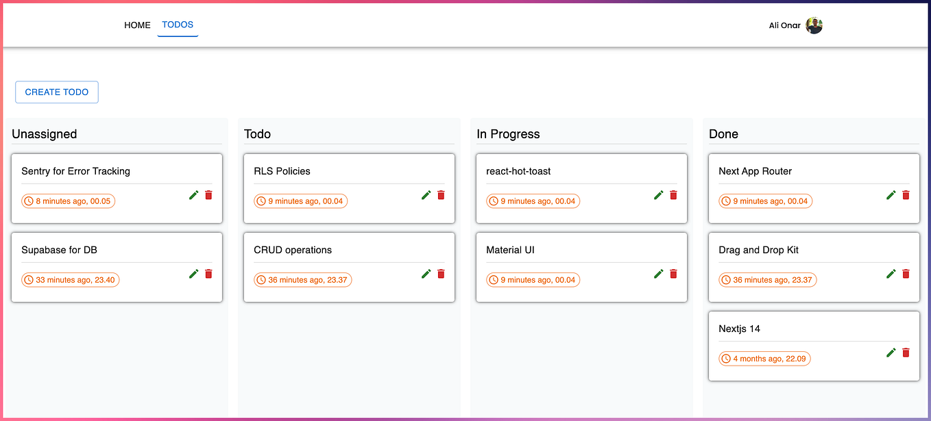
Task: Click the edit pencil on Drag and Drop Kit
Action: (891, 273)
